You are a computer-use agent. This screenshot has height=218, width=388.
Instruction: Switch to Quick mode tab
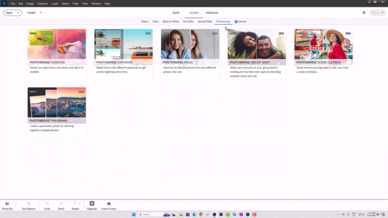pyautogui.click(x=176, y=13)
